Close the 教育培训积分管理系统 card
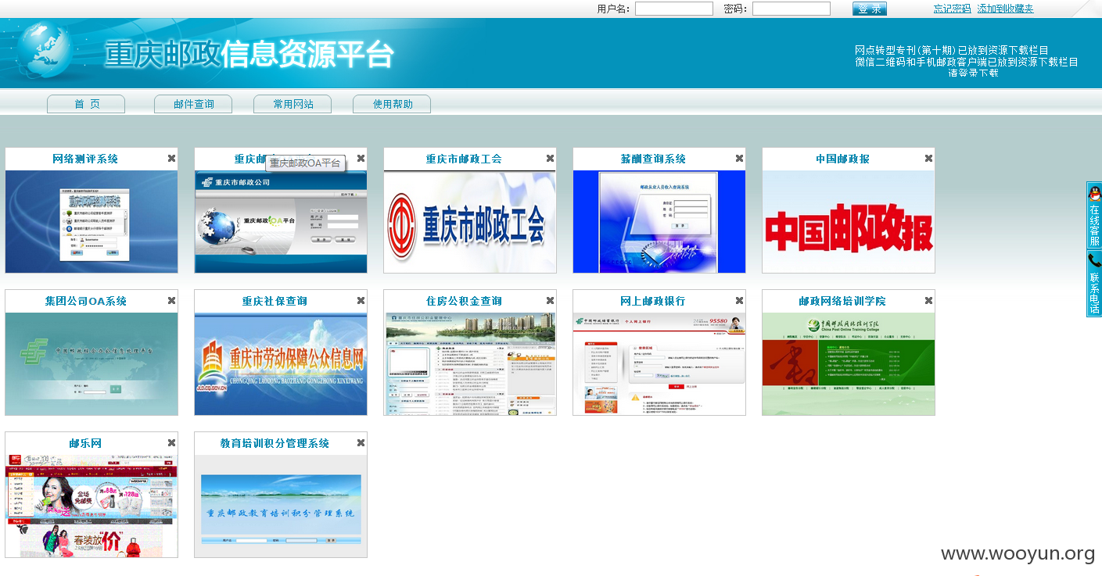This screenshot has height=576, width=1102. (x=361, y=442)
